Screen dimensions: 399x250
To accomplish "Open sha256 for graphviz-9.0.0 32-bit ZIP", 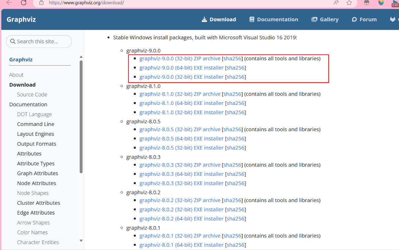I will [x=233, y=58].
